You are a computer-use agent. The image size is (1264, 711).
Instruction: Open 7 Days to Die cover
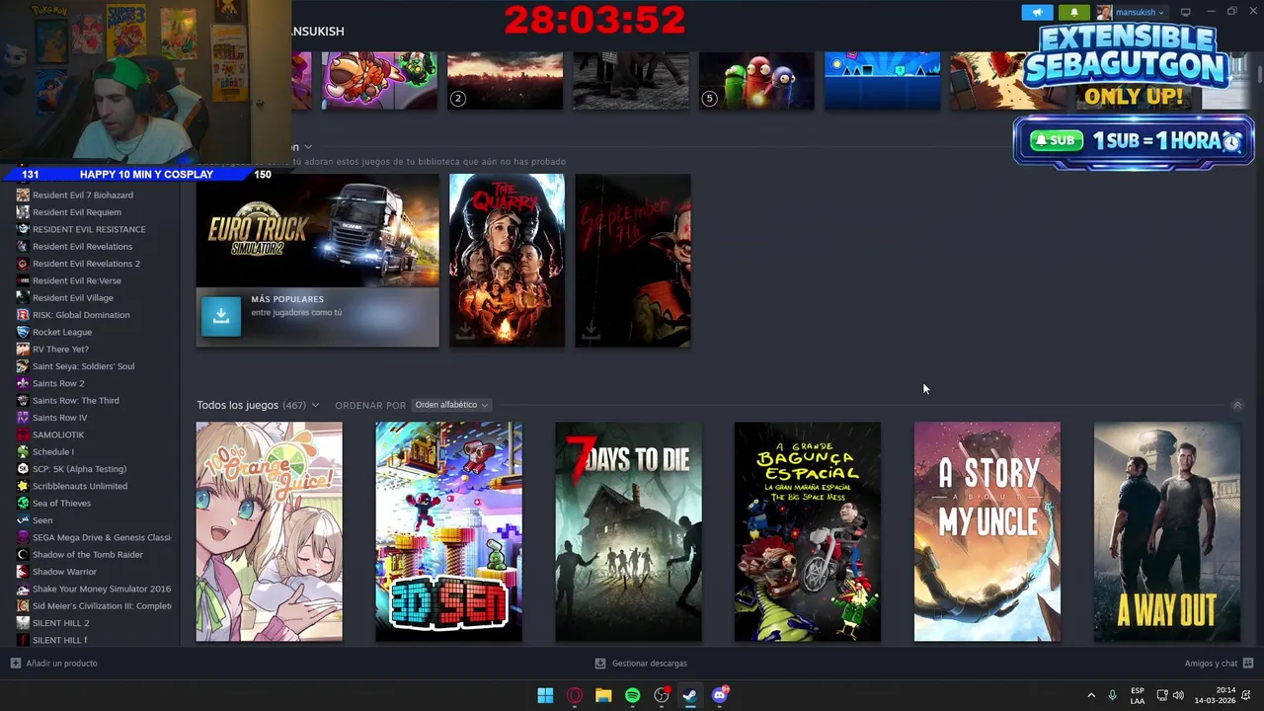[x=629, y=532]
